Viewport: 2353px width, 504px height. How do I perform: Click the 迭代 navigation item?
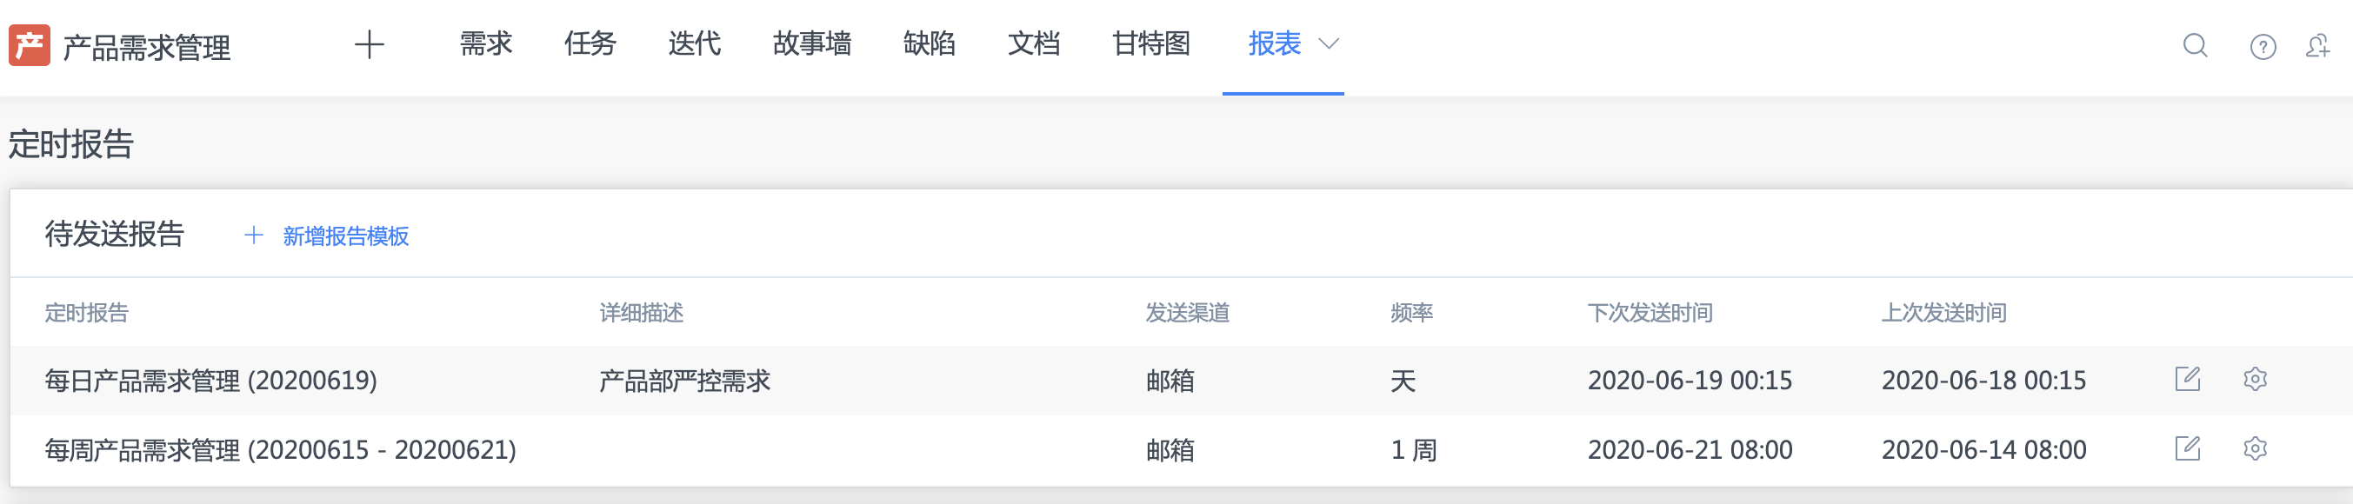click(695, 43)
